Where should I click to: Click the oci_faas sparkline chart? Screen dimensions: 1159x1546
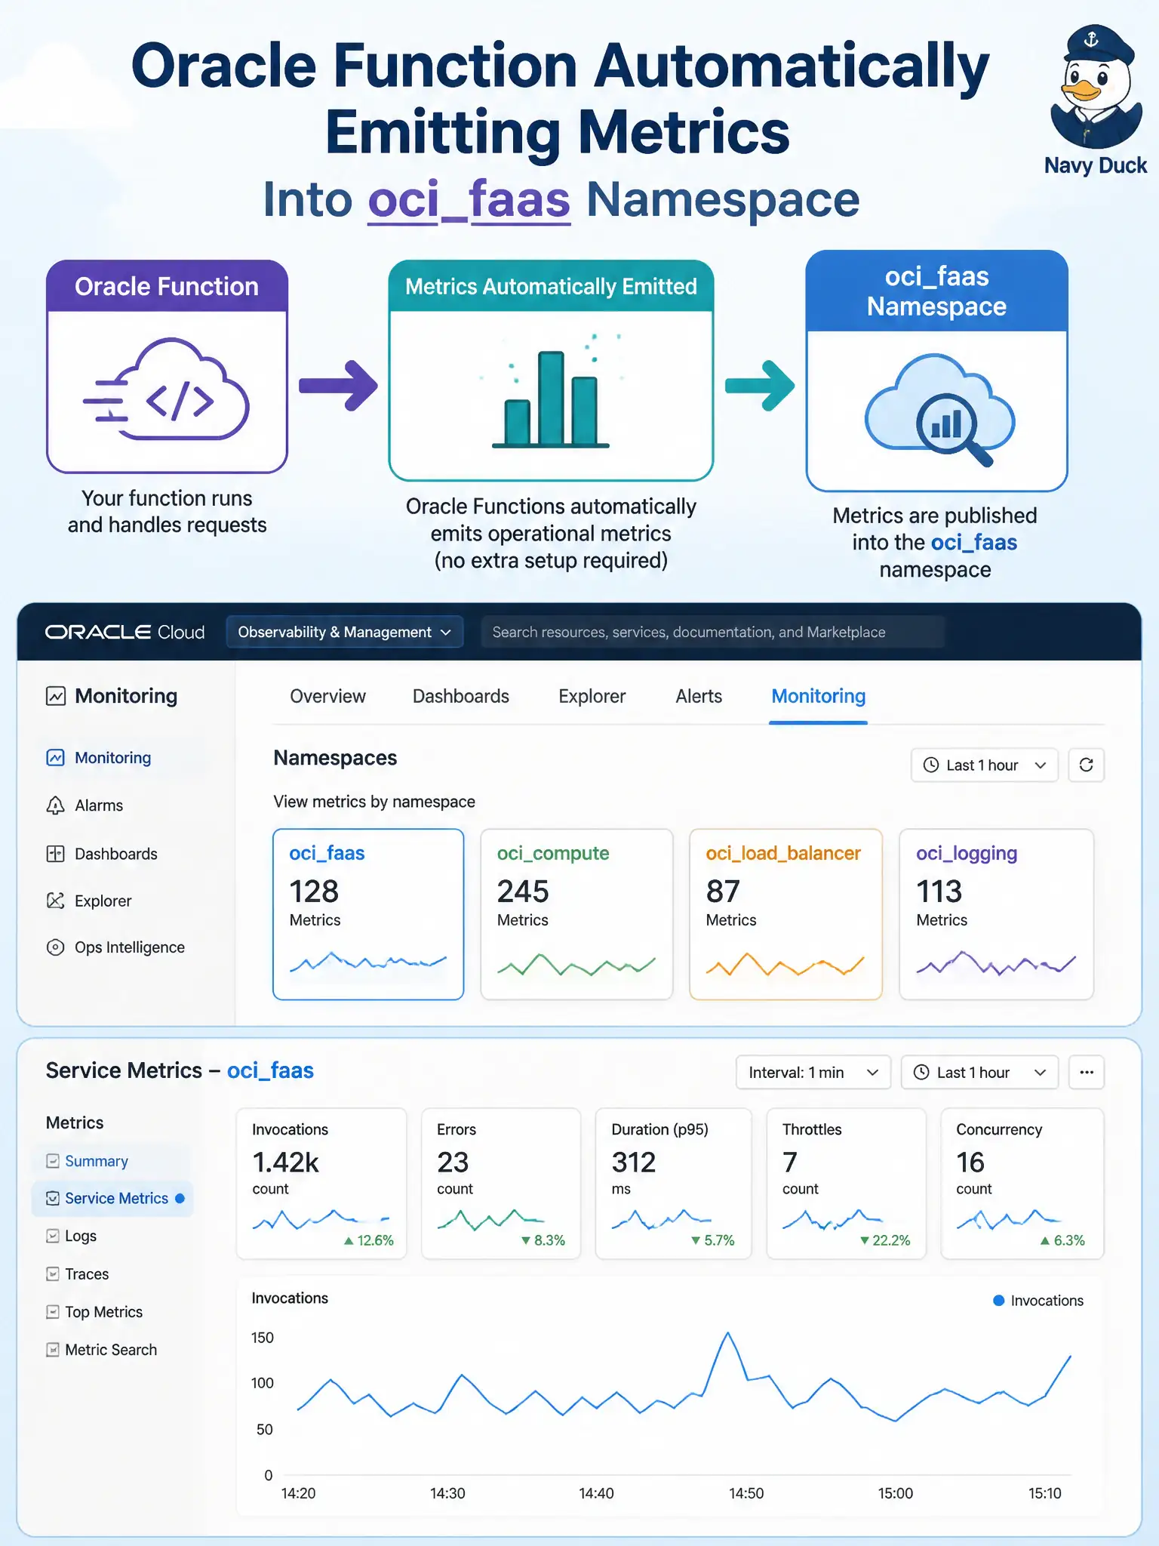pos(368,962)
